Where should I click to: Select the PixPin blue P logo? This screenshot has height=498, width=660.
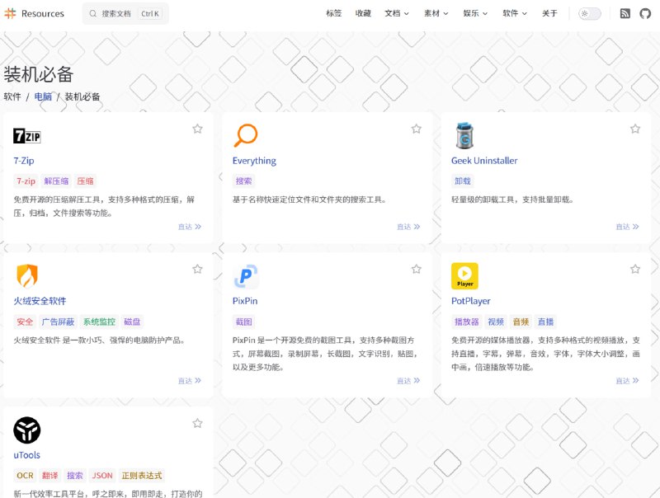pos(244,275)
